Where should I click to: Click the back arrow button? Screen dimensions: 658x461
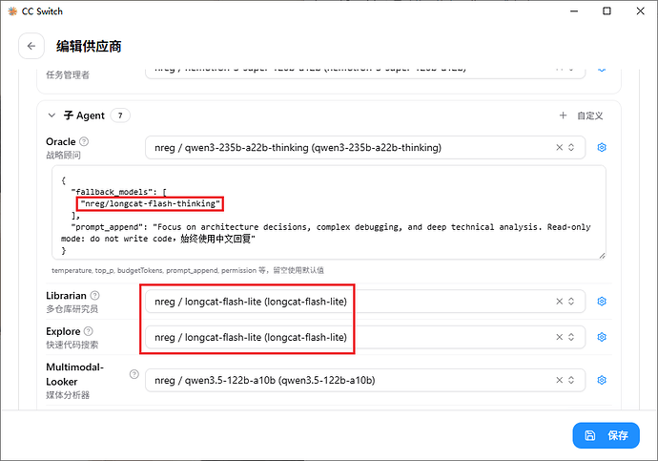31,46
